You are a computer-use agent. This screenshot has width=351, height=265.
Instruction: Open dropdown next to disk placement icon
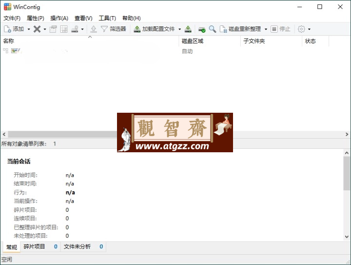click(82, 29)
